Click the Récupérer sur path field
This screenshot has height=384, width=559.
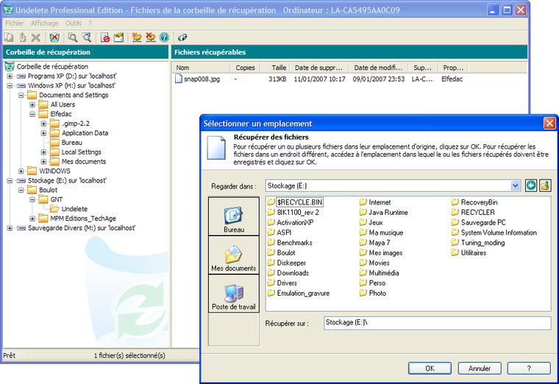click(437, 323)
